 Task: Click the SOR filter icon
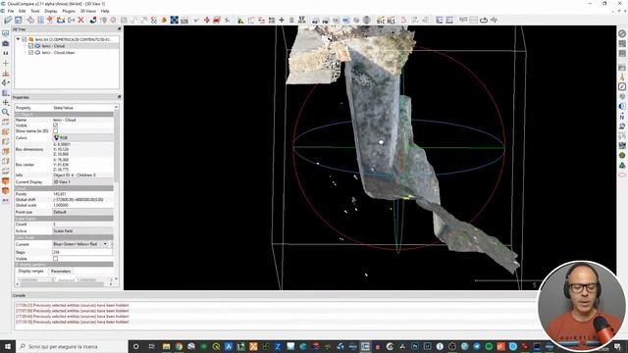click(184, 20)
